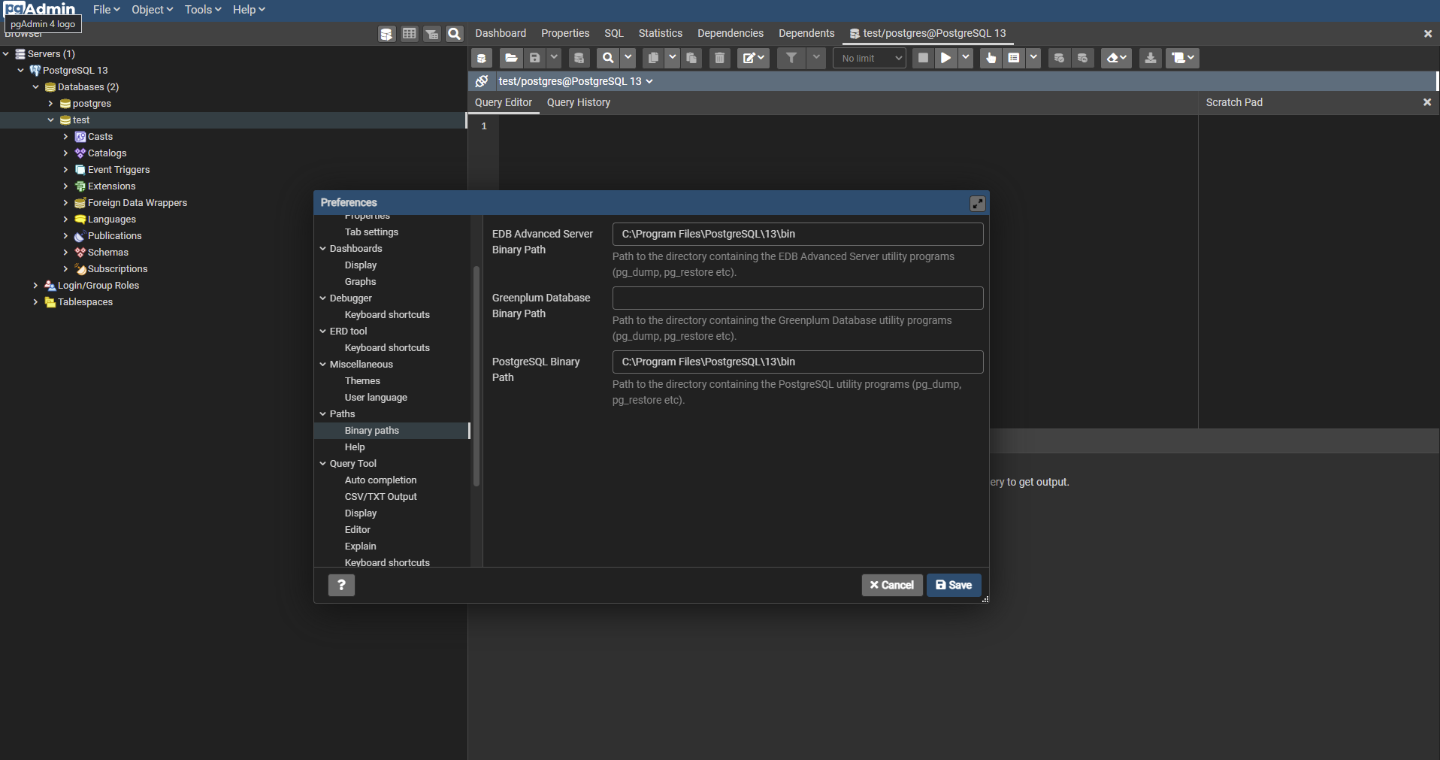Expand the postgres database node
Viewport: 1440px width, 760px height.
click(x=50, y=104)
